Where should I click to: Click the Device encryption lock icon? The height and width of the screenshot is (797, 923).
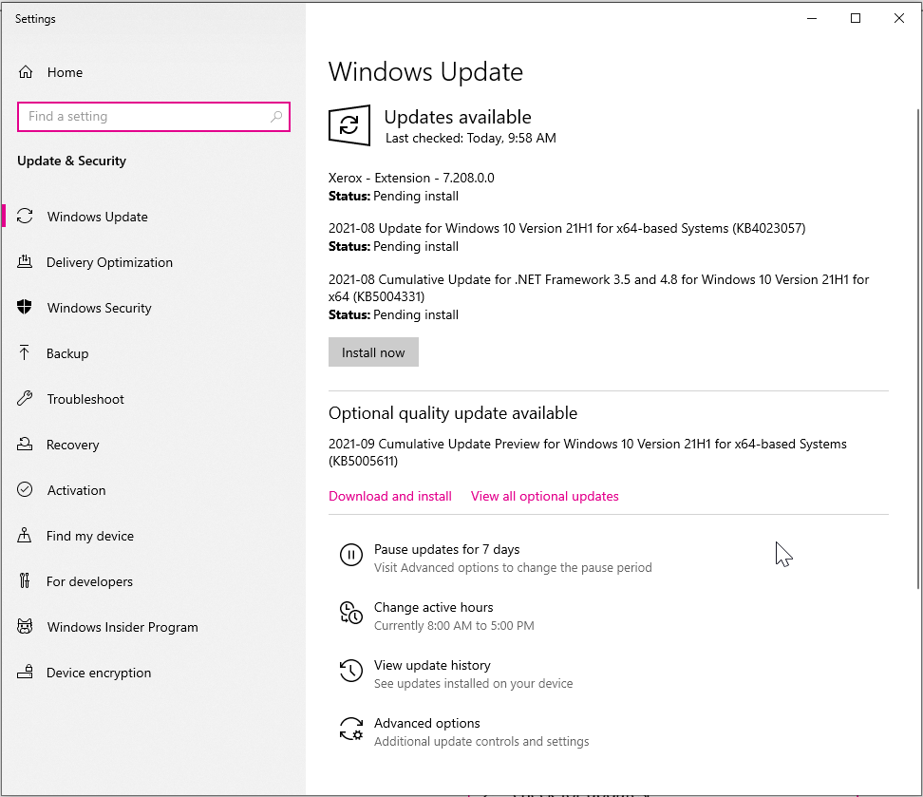click(25, 672)
